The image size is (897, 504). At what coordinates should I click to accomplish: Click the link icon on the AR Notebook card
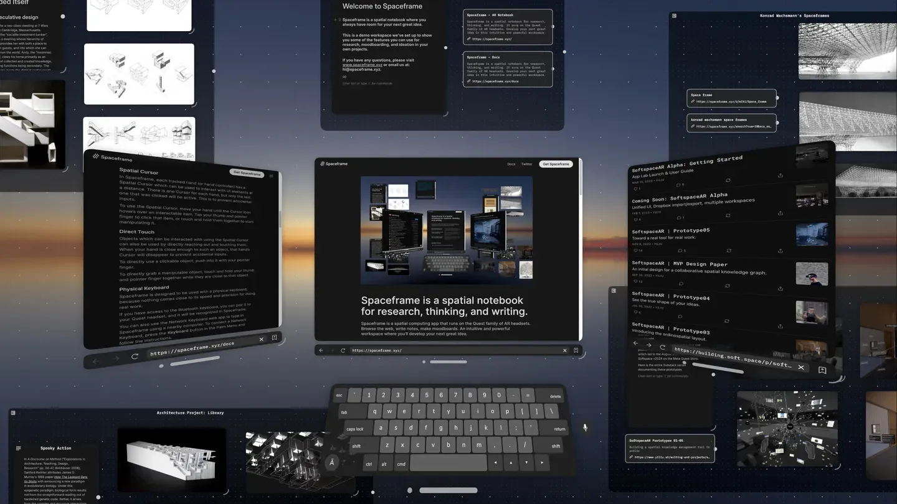468,39
